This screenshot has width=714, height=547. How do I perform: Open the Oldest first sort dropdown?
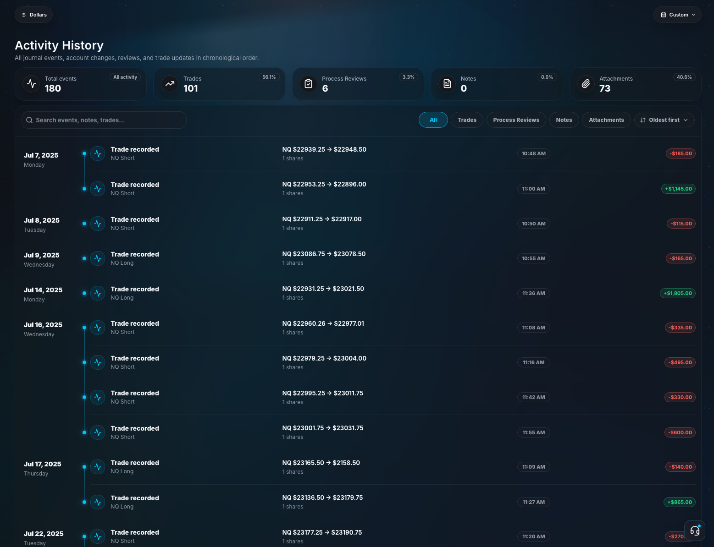point(664,120)
